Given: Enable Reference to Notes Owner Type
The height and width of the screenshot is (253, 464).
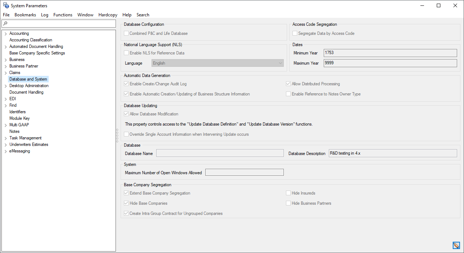Looking at the screenshot, I should click(x=288, y=94).
